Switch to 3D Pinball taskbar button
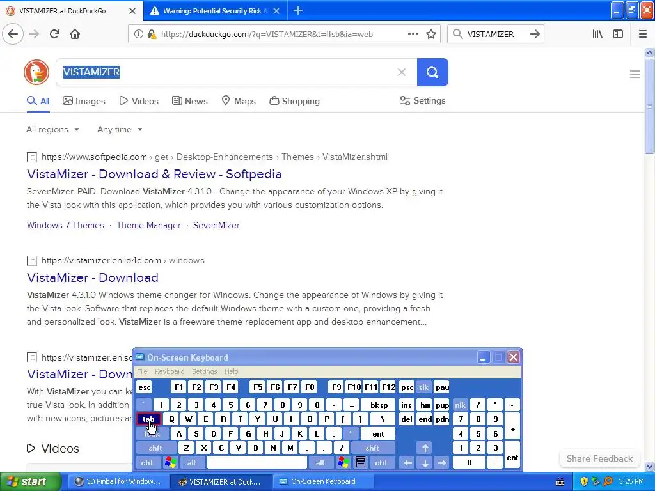The height and width of the screenshot is (491, 655). 118,481
